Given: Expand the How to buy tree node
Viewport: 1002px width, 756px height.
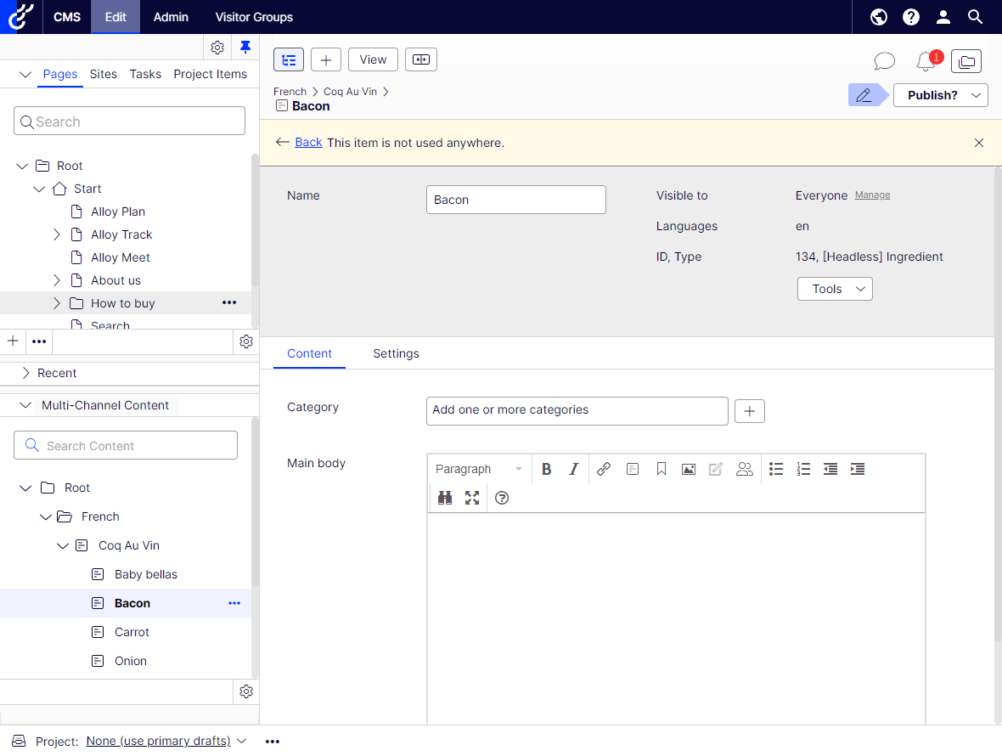Looking at the screenshot, I should point(57,303).
